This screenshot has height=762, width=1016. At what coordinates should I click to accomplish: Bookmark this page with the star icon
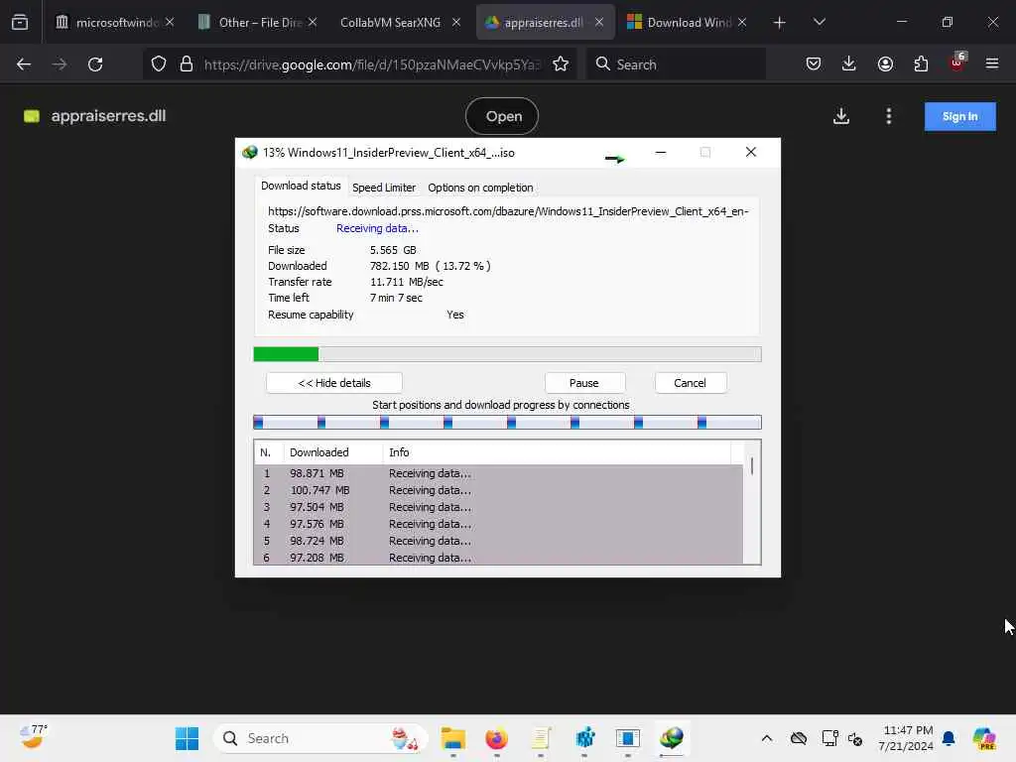click(x=561, y=64)
